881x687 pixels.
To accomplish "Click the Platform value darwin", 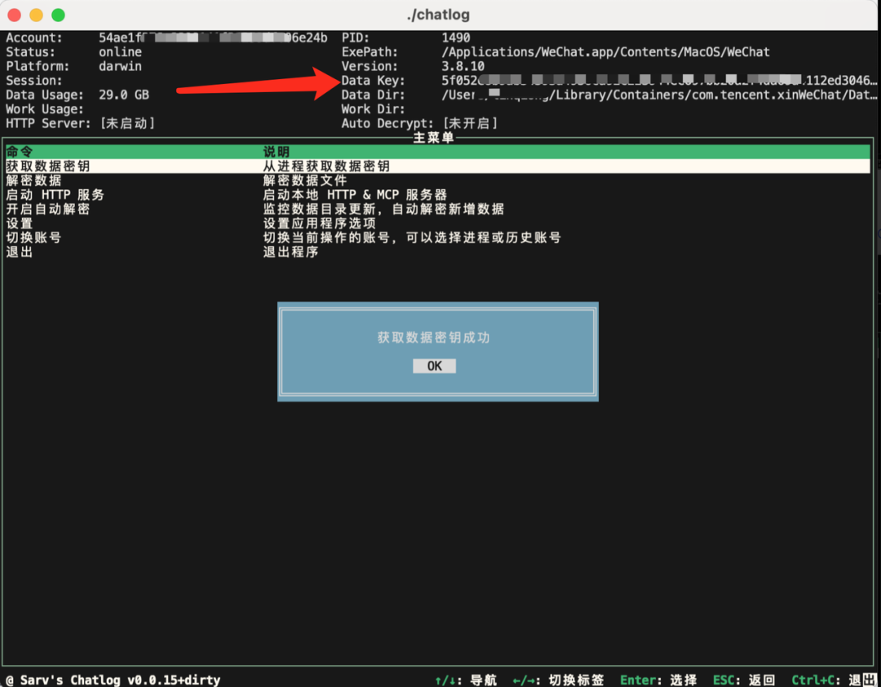I will click(120, 66).
